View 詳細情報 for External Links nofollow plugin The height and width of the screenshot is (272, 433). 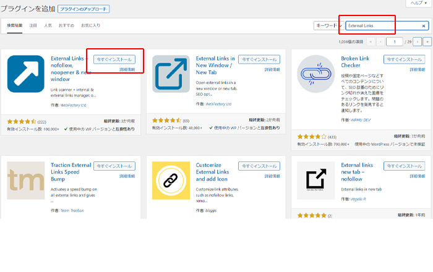tap(127, 69)
